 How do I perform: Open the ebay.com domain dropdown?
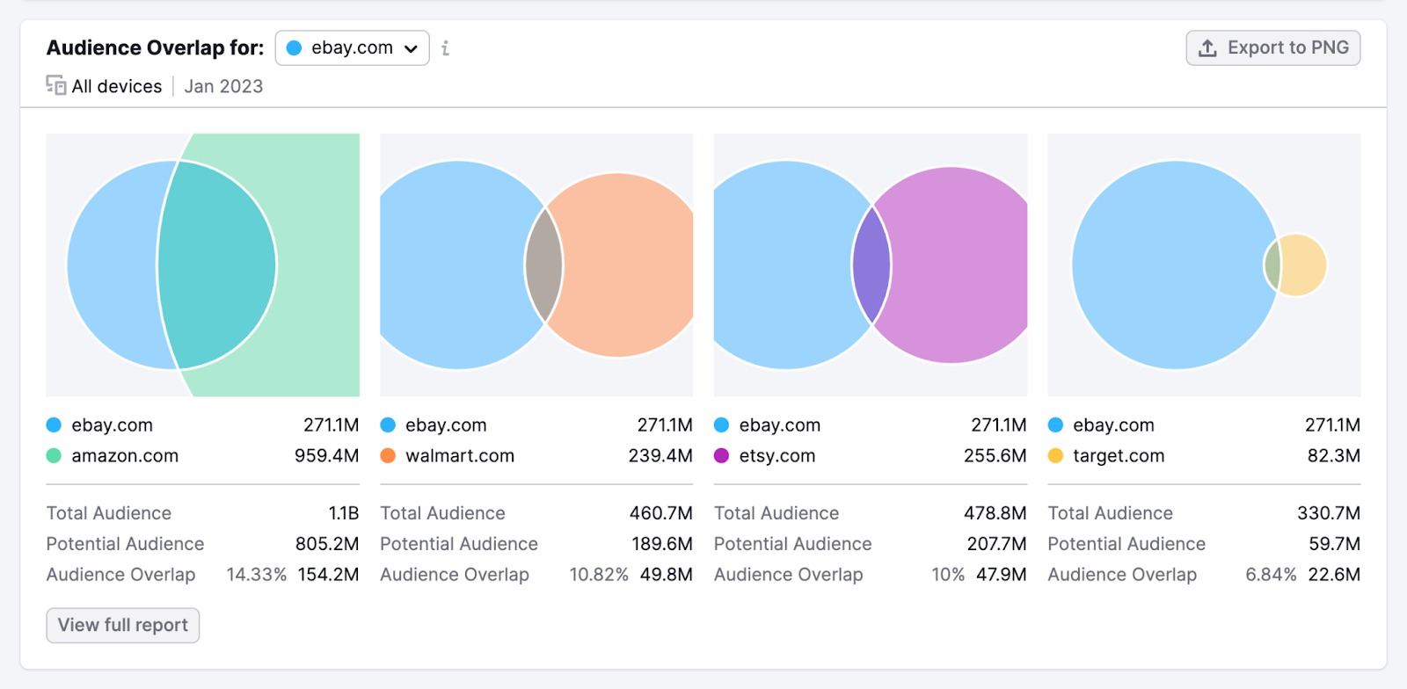[x=352, y=48]
